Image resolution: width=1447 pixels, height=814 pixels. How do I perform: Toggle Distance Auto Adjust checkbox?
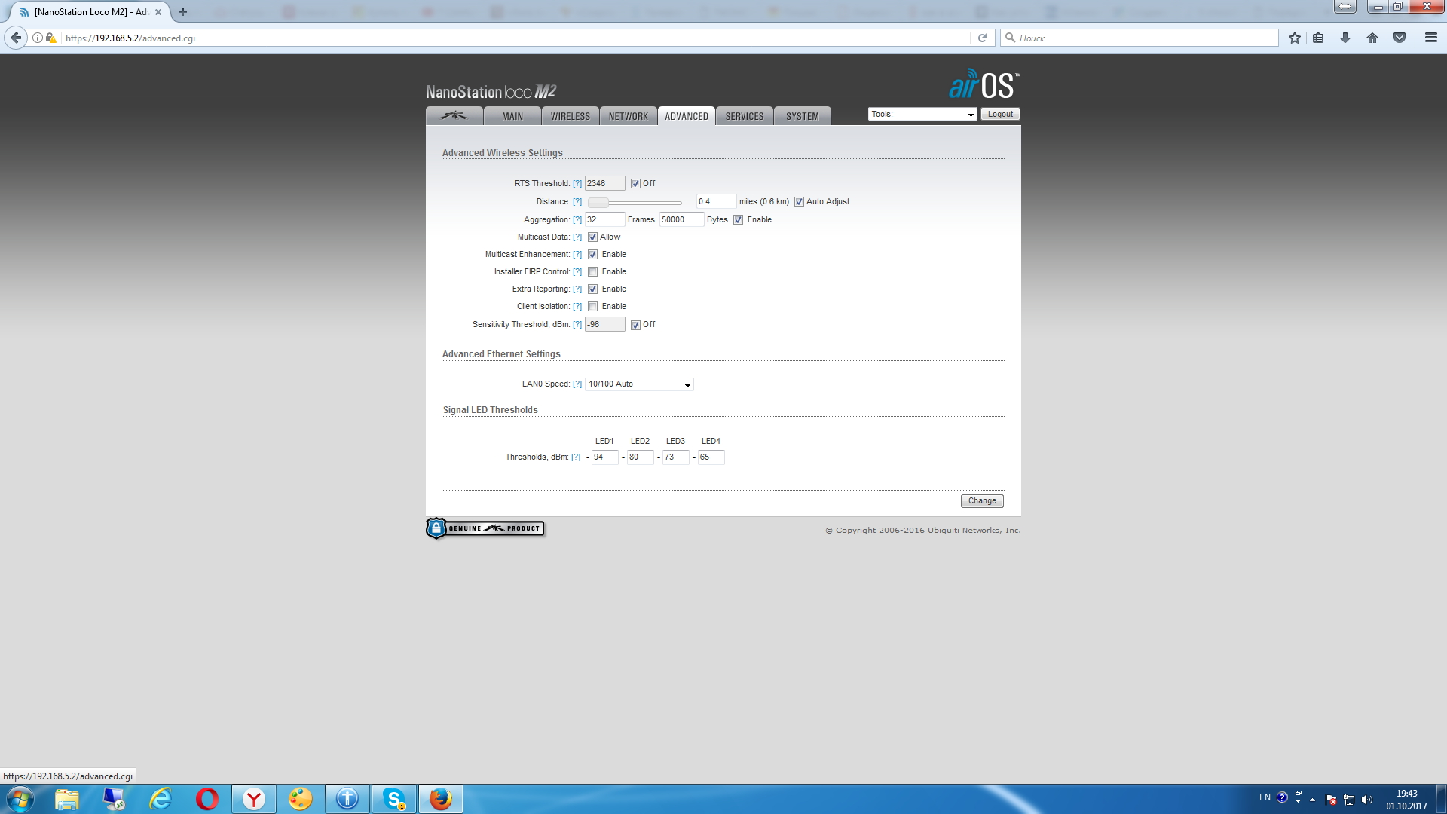pos(799,202)
